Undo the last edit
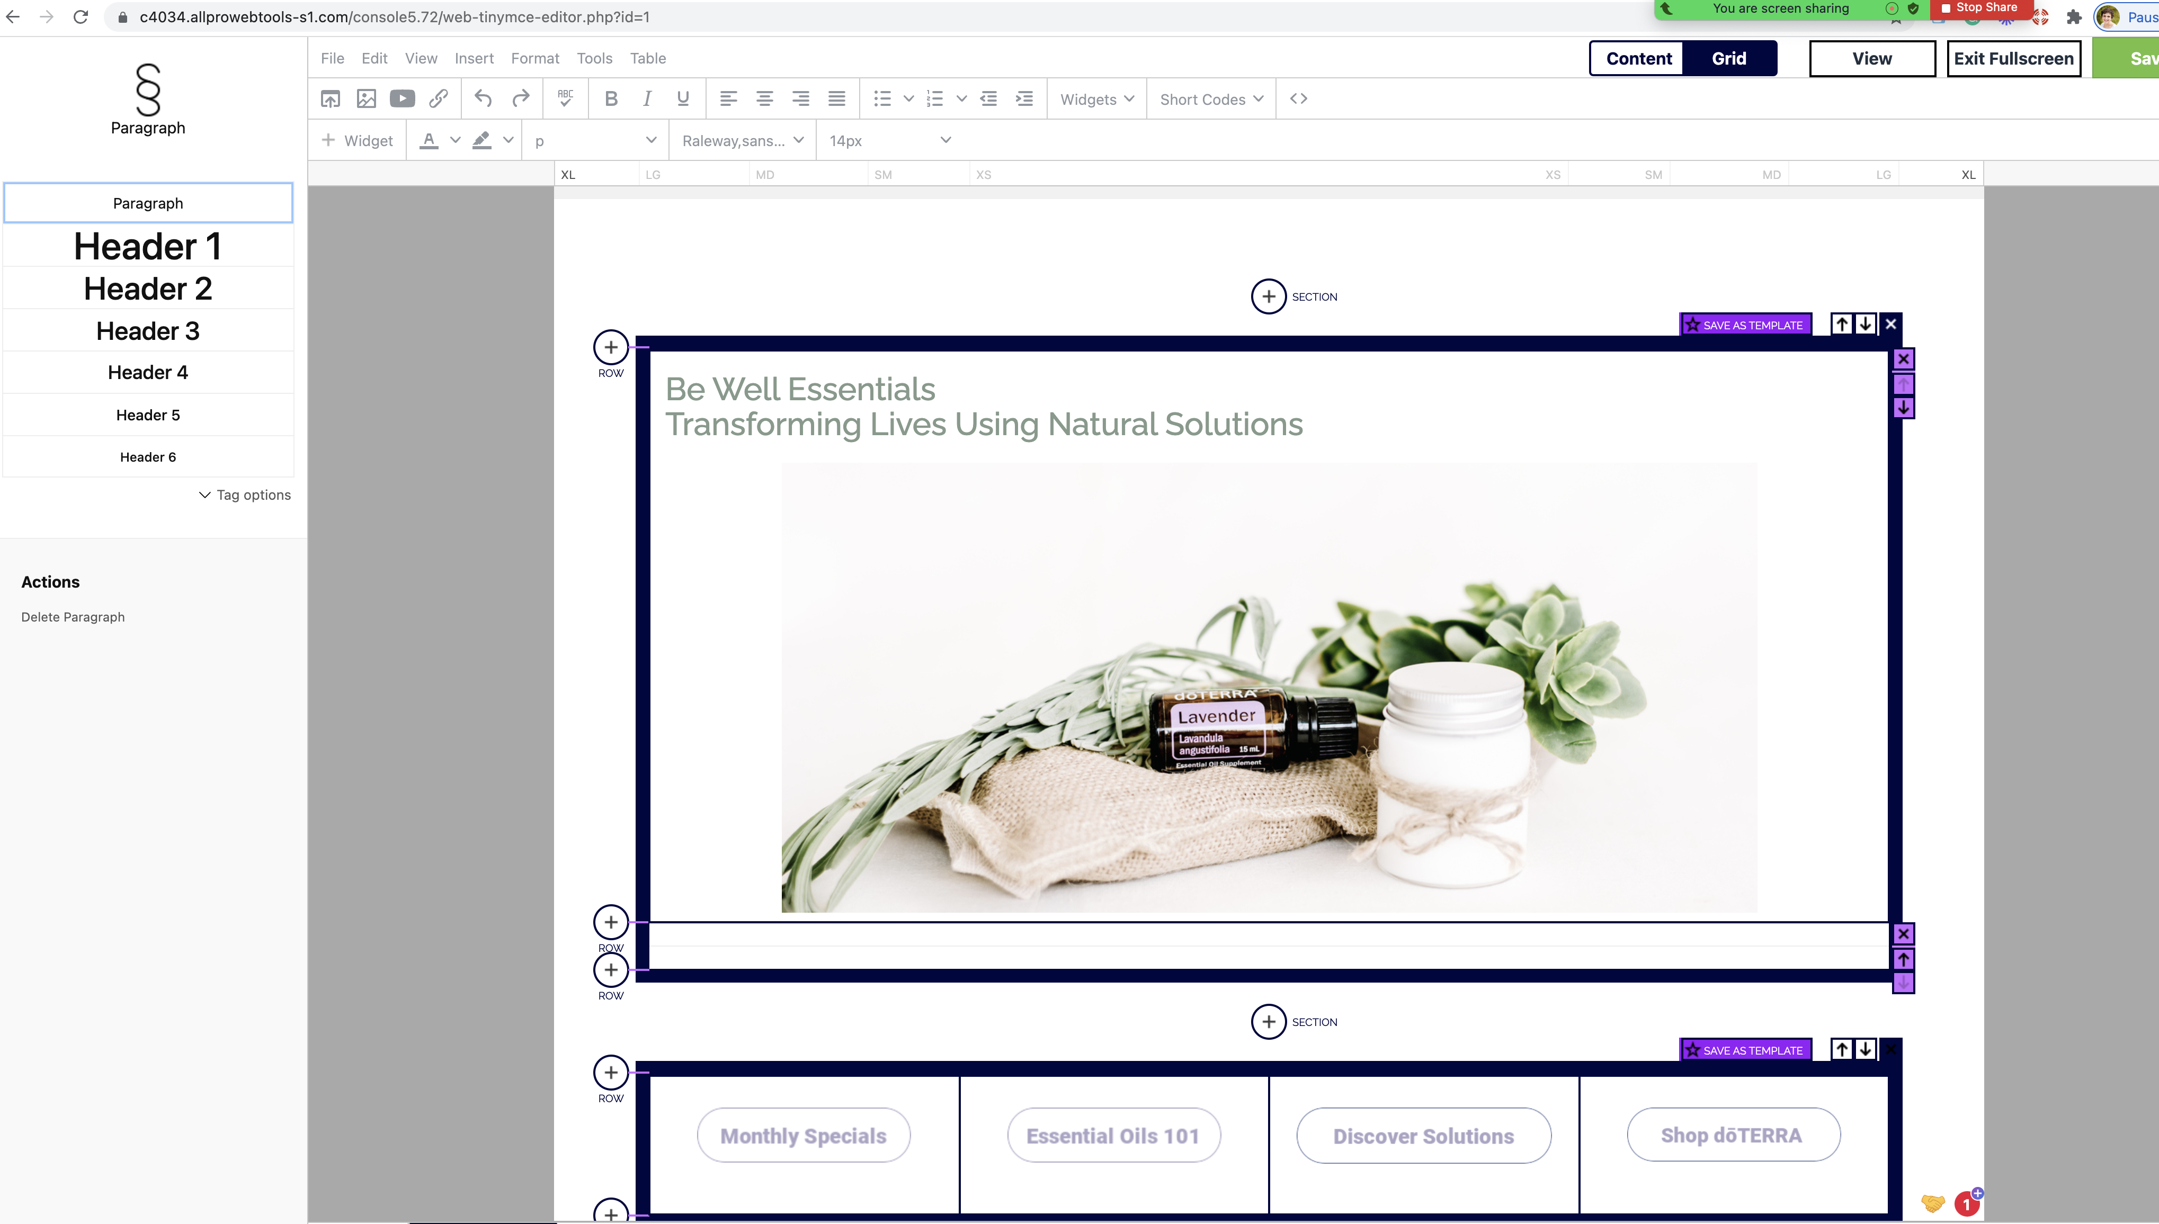Viewport: 2159px width, 1224px height. (x=483, y=99)
